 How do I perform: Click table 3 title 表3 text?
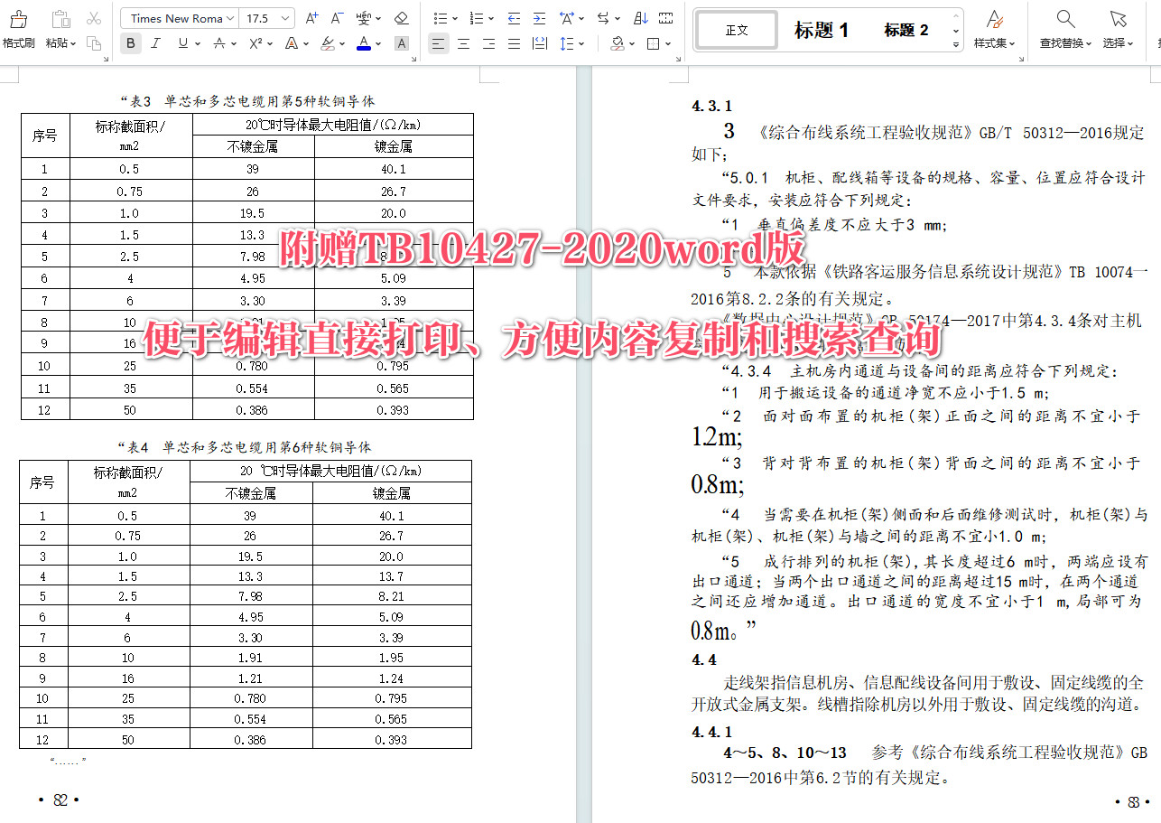tap(246, 101)
